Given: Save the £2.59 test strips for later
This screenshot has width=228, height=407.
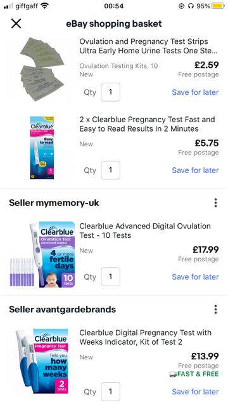Looking at the screenshot, I should 196,92.
